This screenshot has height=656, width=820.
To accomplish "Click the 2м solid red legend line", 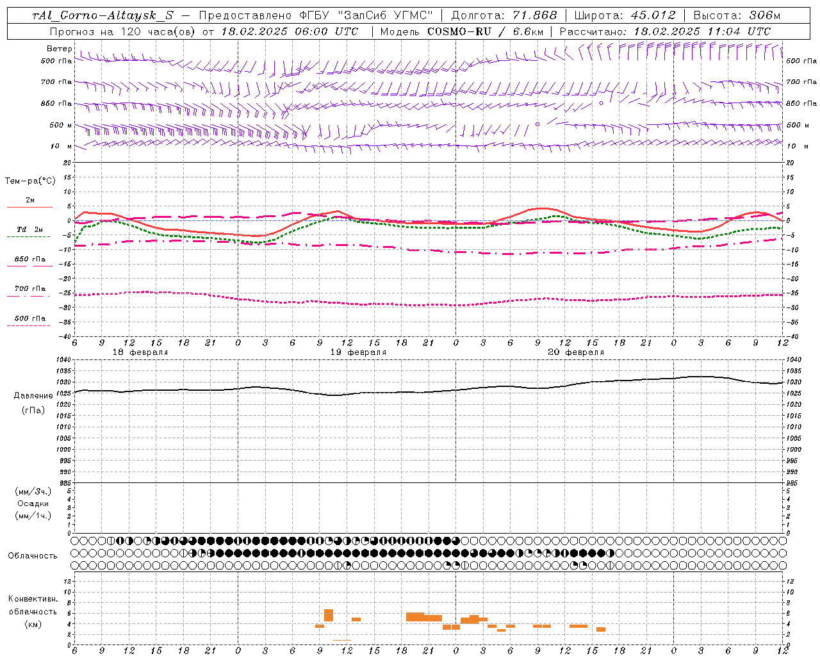I will 29,207.
